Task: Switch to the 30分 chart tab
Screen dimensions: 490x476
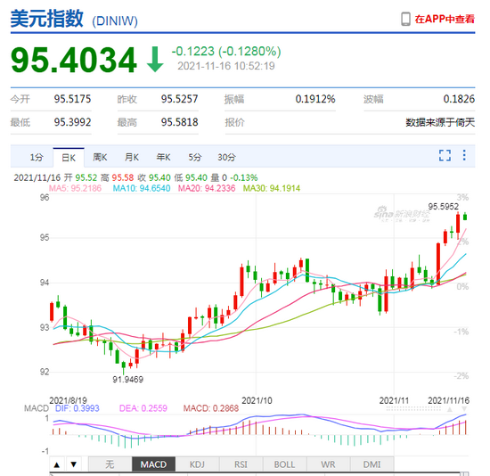Action: click(x=226, y=157)
